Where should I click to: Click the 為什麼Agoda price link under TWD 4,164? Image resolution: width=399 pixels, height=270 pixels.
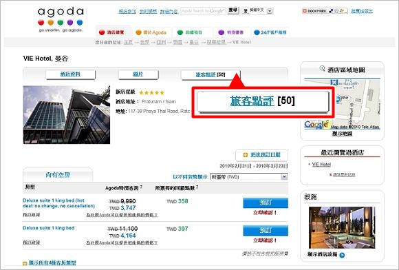tap(122, 242)
